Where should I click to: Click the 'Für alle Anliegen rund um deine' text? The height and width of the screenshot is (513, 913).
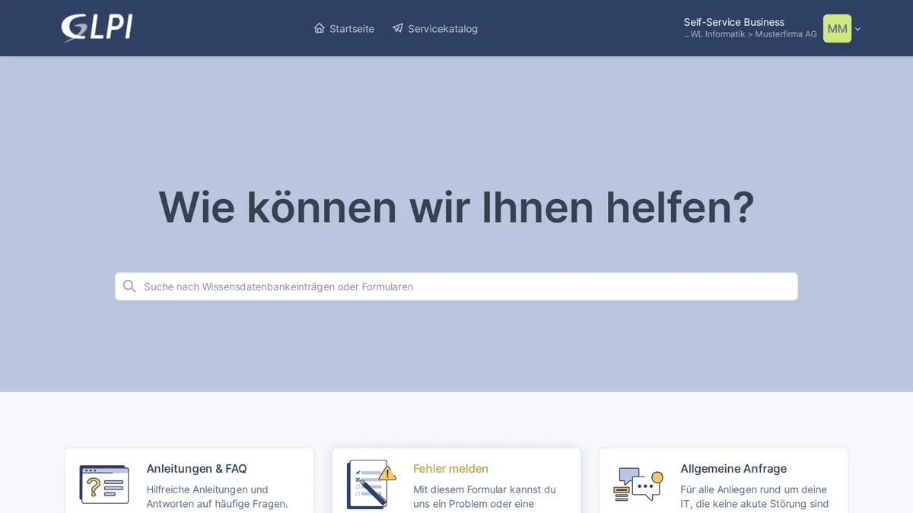(x=753, y=489)
